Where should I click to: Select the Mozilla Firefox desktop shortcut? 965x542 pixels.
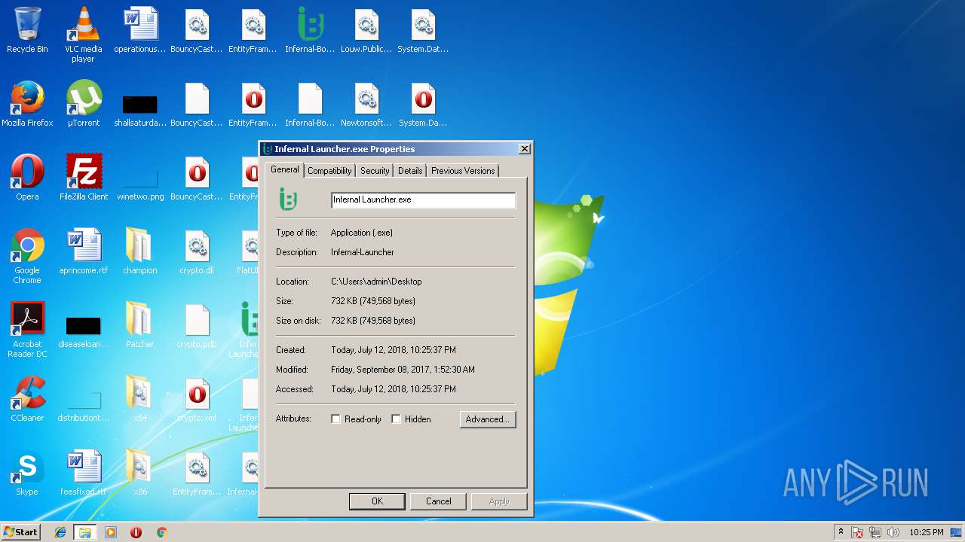coord(27,104)
